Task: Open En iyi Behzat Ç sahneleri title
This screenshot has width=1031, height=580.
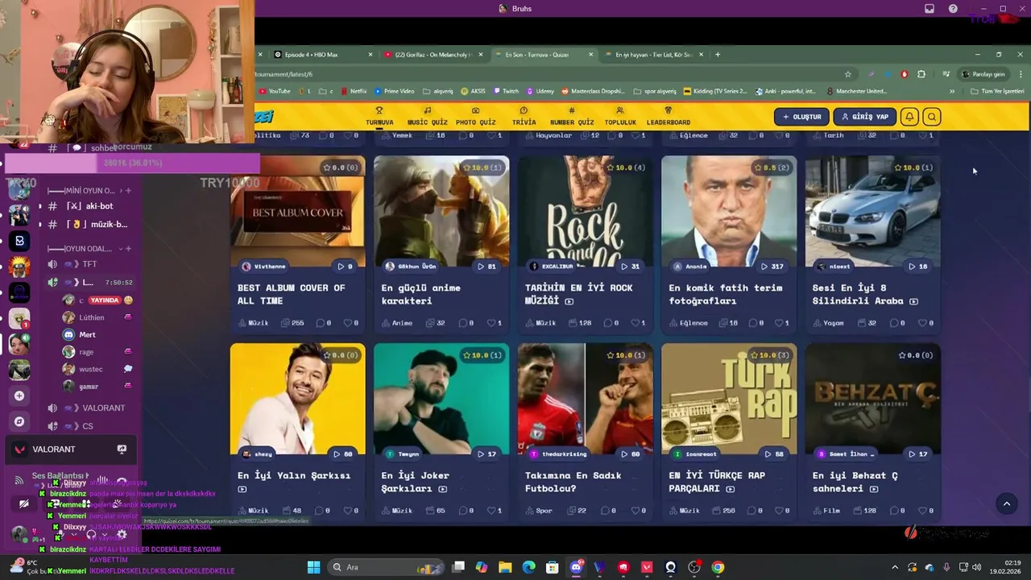Action: click(855, 482)
